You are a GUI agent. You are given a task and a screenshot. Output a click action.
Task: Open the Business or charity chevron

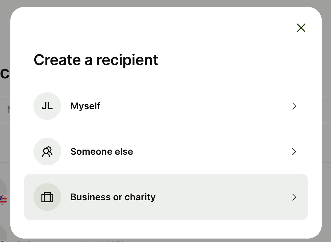point(294,197)
